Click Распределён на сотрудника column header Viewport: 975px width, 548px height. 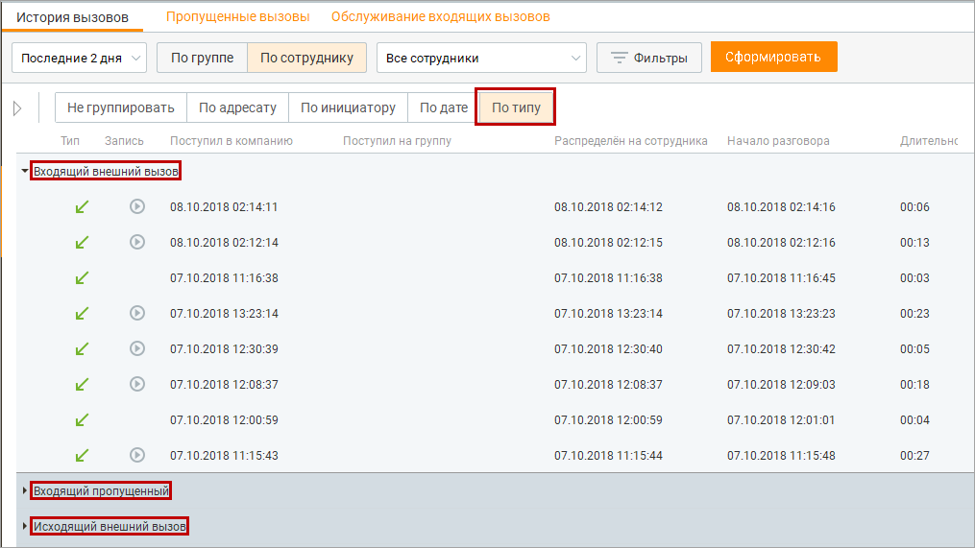pyautogui.click(x=630, y=141)
